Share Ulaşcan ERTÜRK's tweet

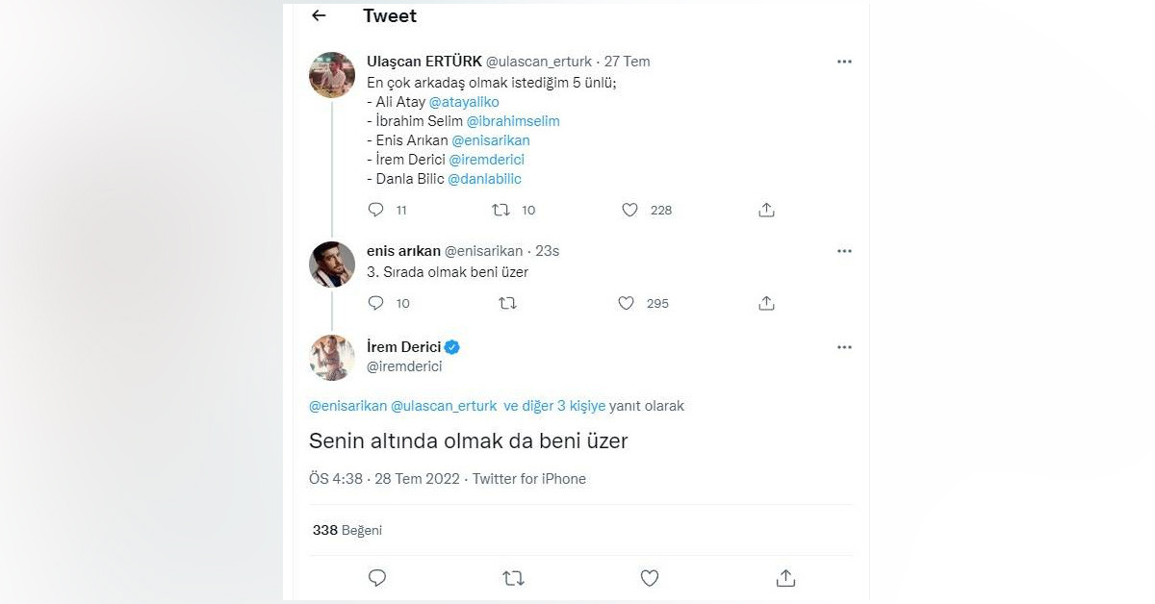(x=766, y=210)
